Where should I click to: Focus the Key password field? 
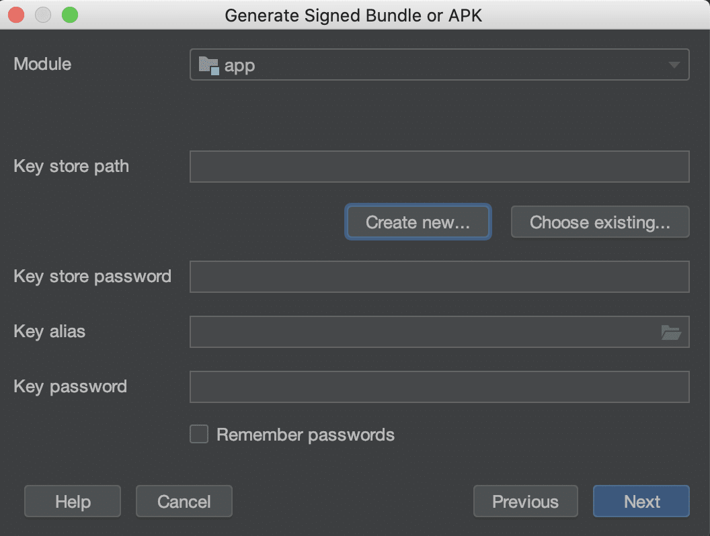tap(439, 387)
